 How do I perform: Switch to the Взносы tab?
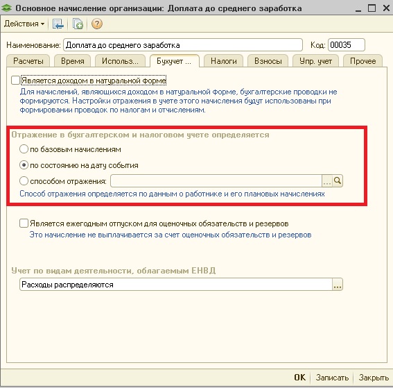coord(268,61)
